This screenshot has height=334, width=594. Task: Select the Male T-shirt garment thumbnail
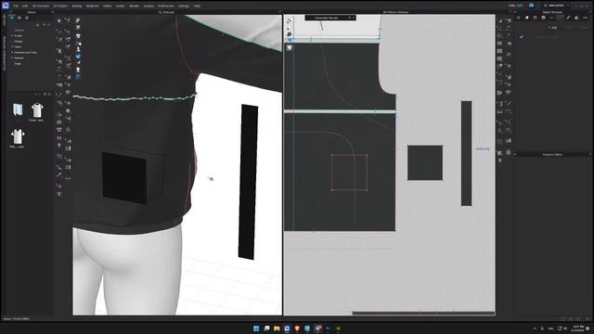18,137
